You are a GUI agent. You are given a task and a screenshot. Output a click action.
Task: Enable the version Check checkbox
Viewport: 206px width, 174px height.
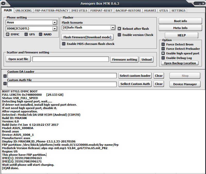coord(119,35)
